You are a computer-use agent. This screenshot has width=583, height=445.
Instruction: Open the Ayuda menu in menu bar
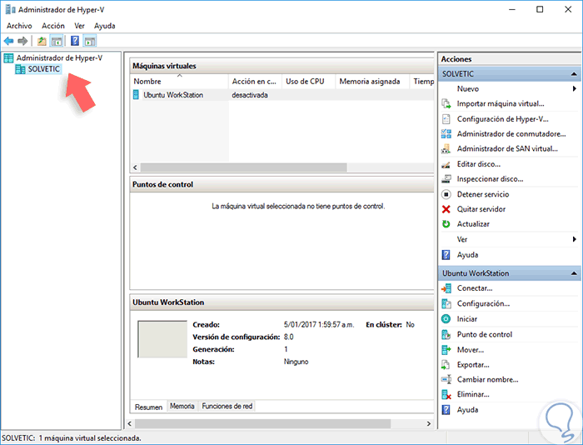[x=104, y=26]
